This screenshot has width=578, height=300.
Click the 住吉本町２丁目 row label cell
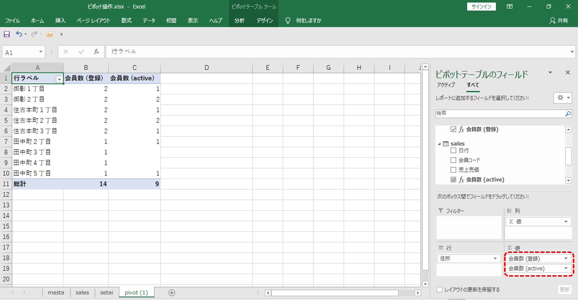(38, 120)
